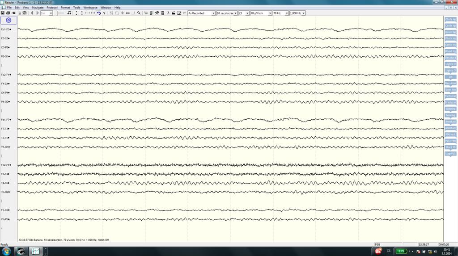Open the Protocol menu
This screenshot has height=256, width=458.
[52, 8]
